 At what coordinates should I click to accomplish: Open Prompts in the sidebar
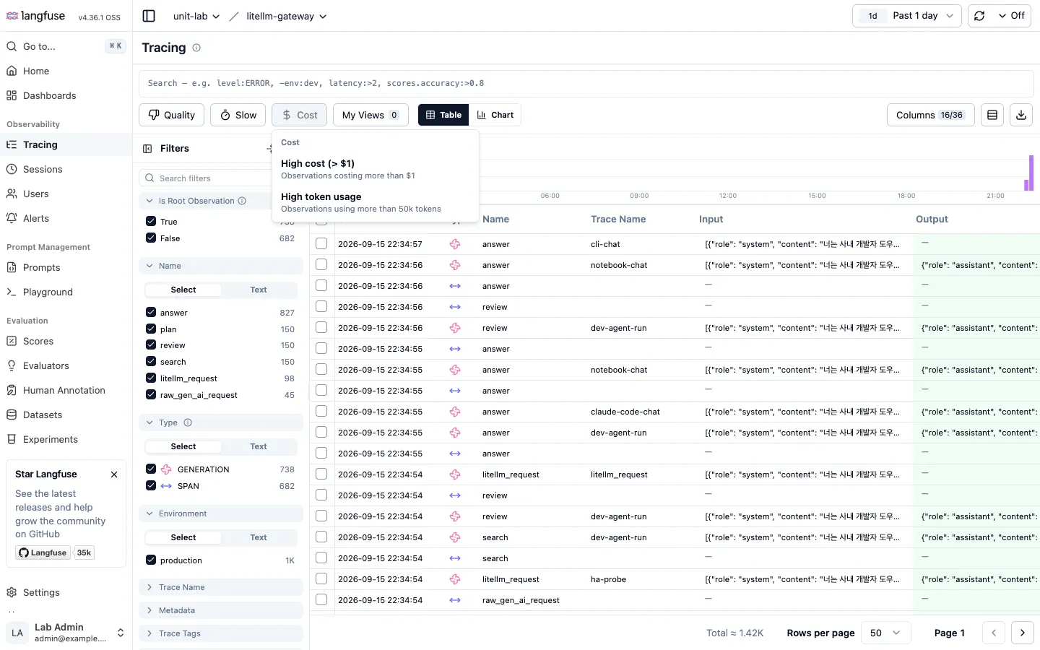point(66,267)
